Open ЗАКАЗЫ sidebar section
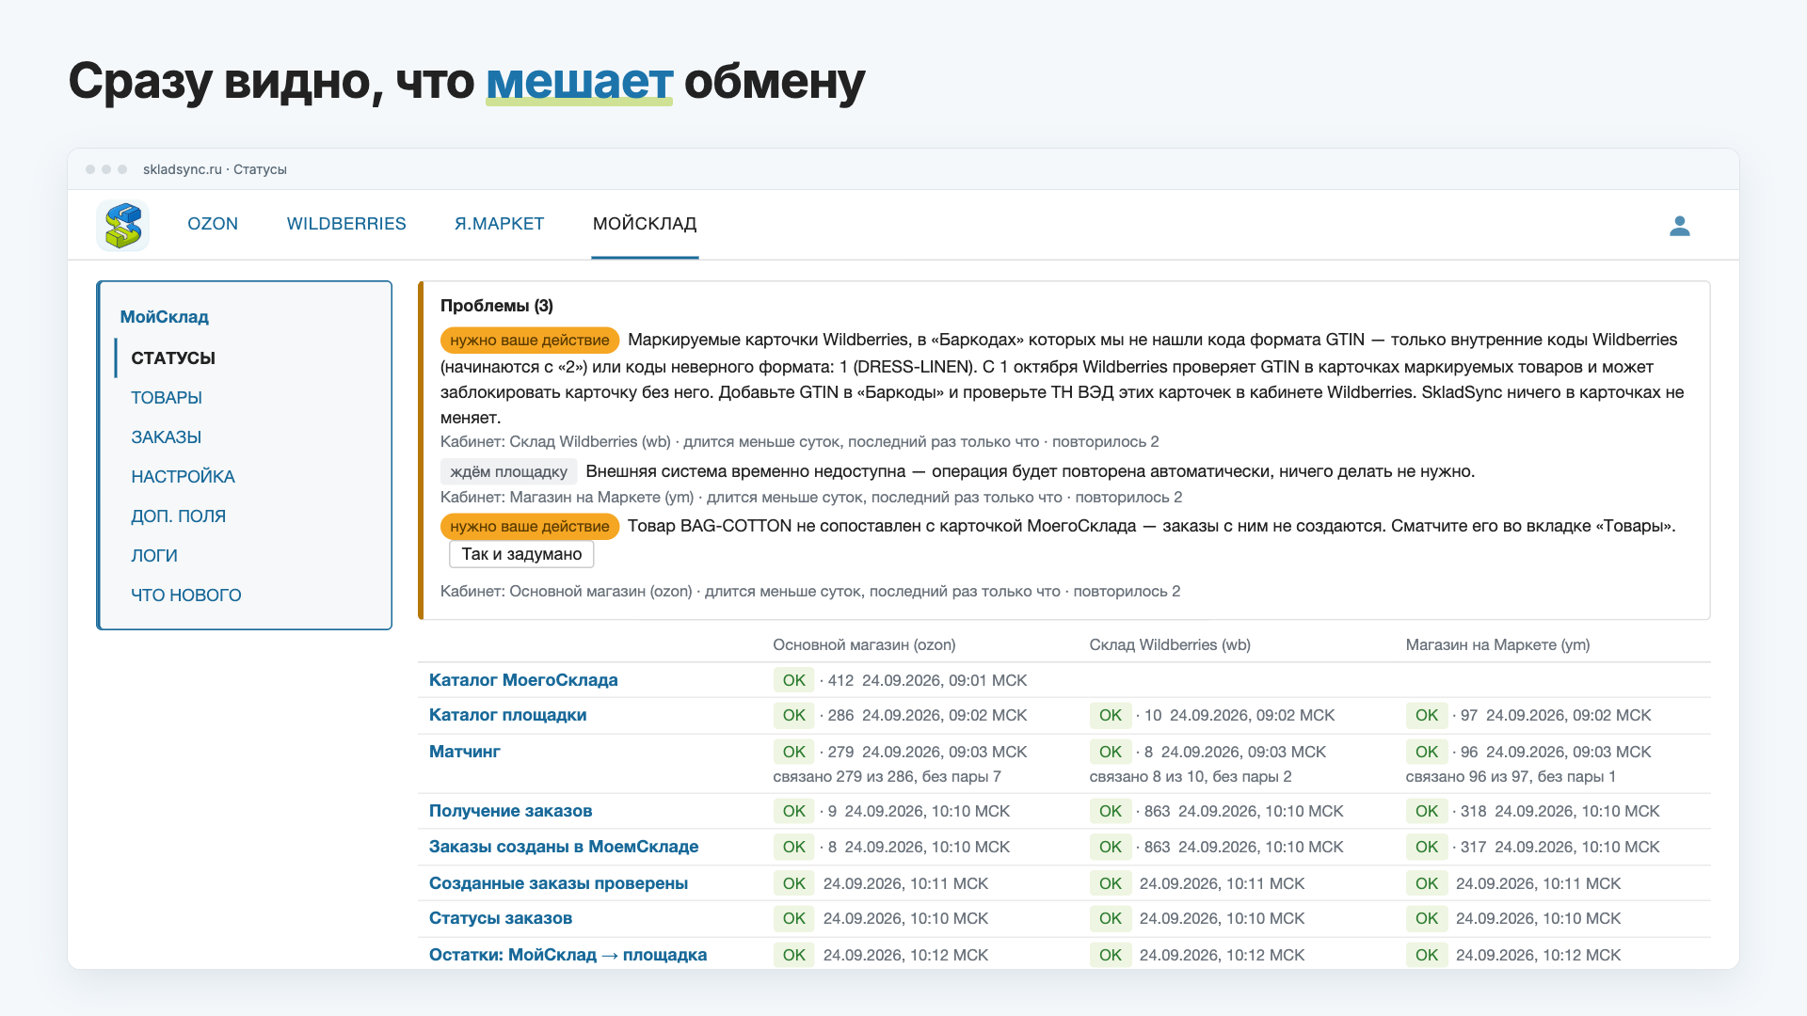Image resolution: width=1807 pixels, height=1016 pixels. tap(167, 437)
